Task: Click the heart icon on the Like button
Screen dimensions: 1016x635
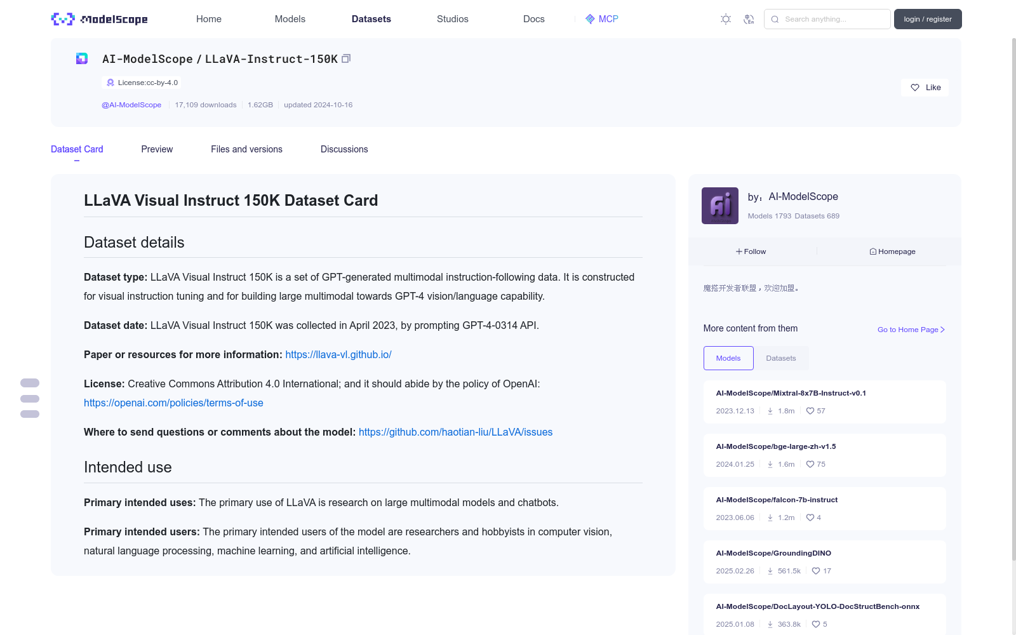Action: (915, 88)
